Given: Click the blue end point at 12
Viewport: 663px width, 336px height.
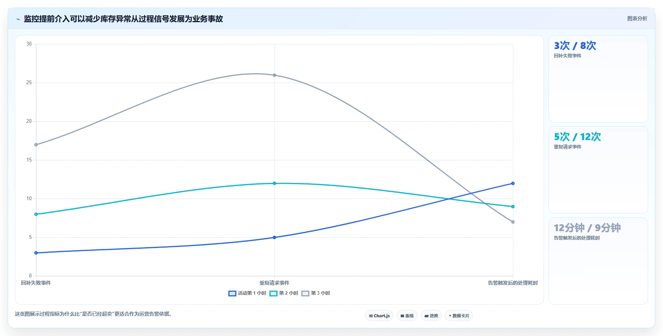Looking at the screenshot, I should click(x=513, y=183).
